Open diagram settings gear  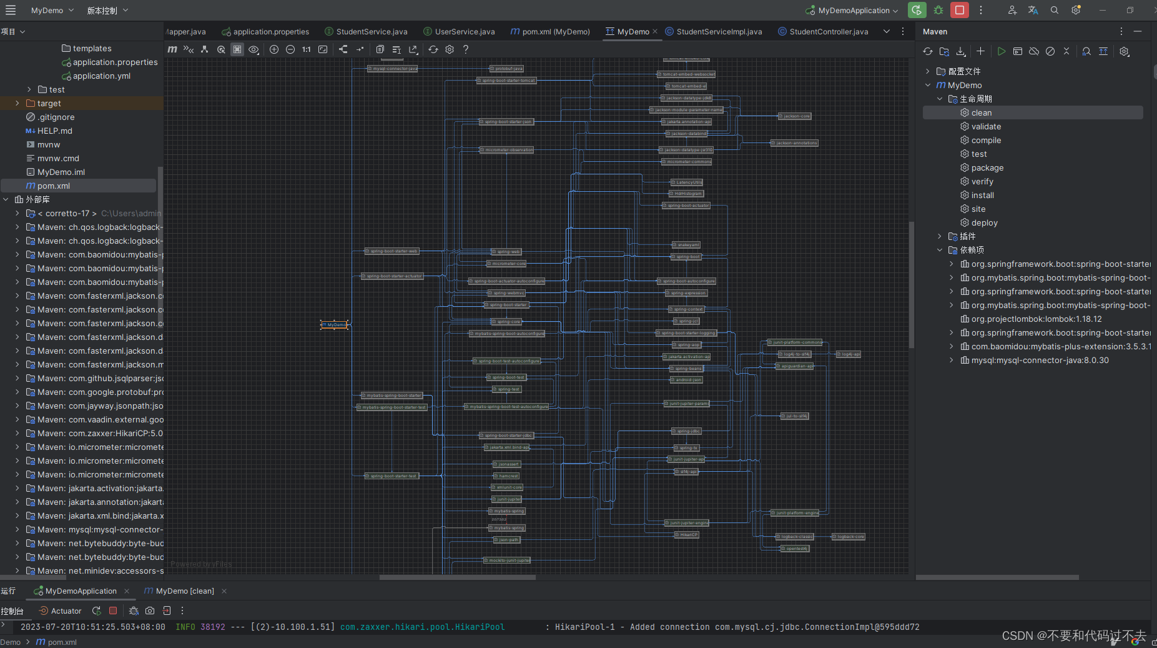450,49
